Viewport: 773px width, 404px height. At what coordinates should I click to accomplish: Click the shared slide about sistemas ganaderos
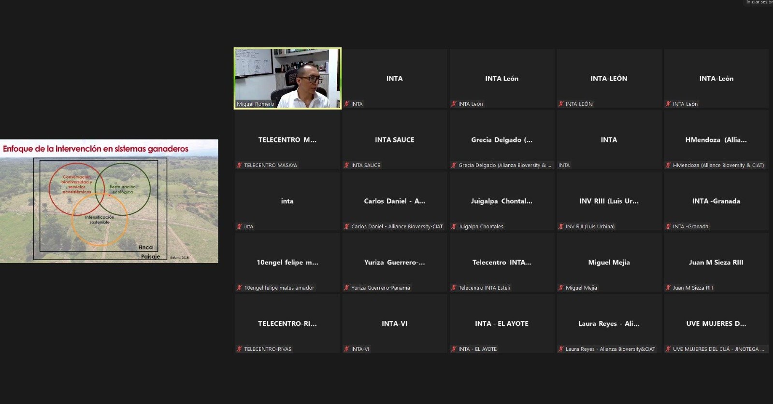[109, 201]
